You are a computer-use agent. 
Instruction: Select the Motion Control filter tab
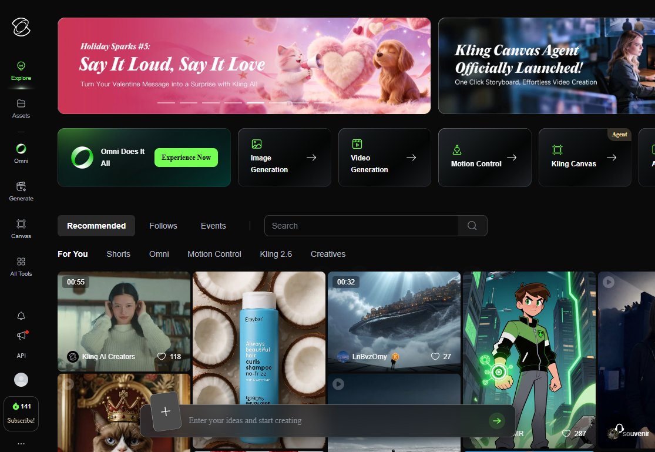[214, 254]
